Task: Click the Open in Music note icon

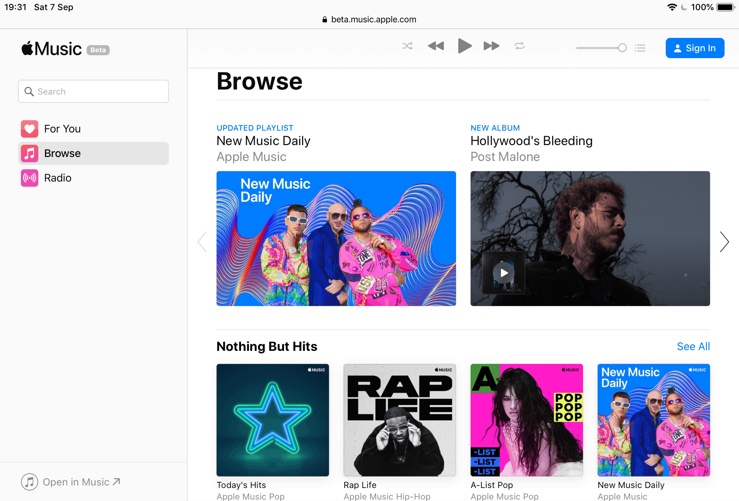Action: (x=30, y=482)
